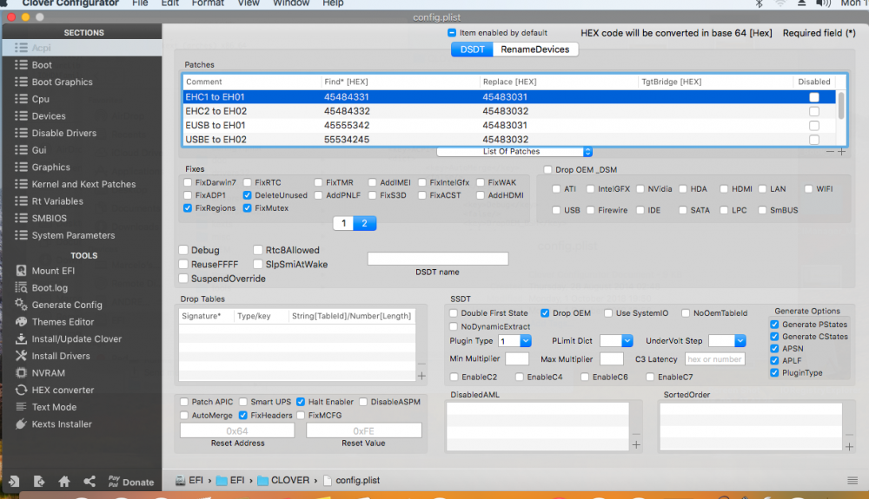Select the USBE to EH02 patch row
This screenshot has width=869, height=499.
(x=510, y=140)
